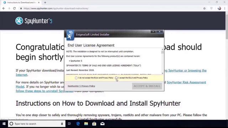
Task: Open Task View from the taskbar
Action: (x=69, y=124)
